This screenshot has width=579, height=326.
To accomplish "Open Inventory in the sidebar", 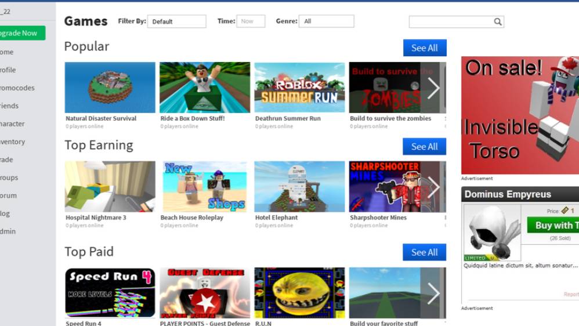I will click(x=13, y=142).
